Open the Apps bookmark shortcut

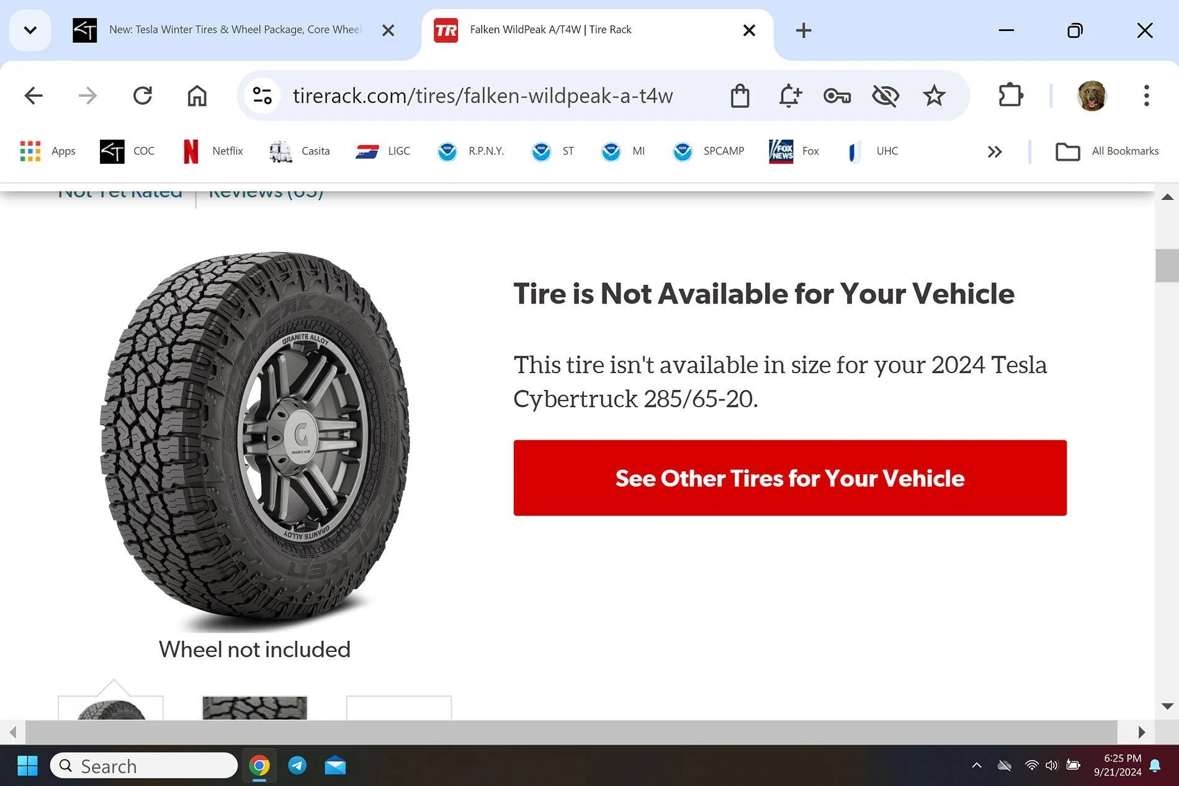click(47, 151)
